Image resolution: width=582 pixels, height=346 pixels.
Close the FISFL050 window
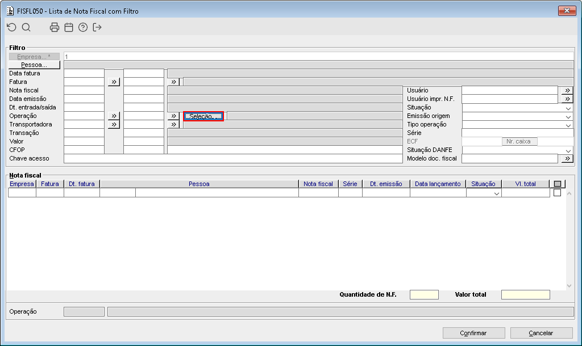[x=567, y=10]
